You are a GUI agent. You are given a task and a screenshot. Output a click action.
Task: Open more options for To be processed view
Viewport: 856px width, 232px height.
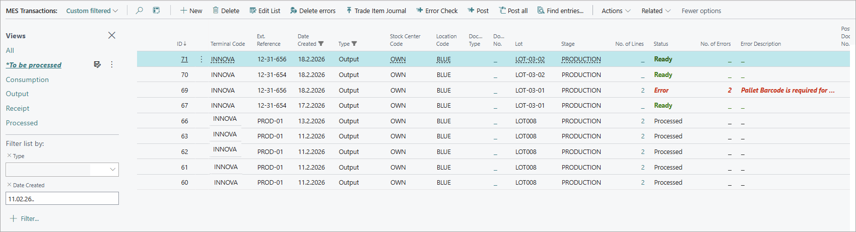(x=112, y=64)
